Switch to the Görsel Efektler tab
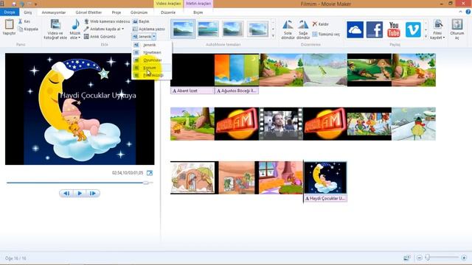Viewport: 472px width, 265px height. 88,13
